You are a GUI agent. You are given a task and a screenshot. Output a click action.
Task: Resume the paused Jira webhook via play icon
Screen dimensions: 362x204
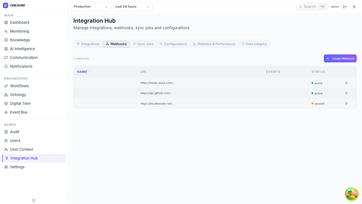[x=346, y=103]
